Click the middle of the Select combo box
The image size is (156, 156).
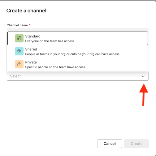coord(78,76)
